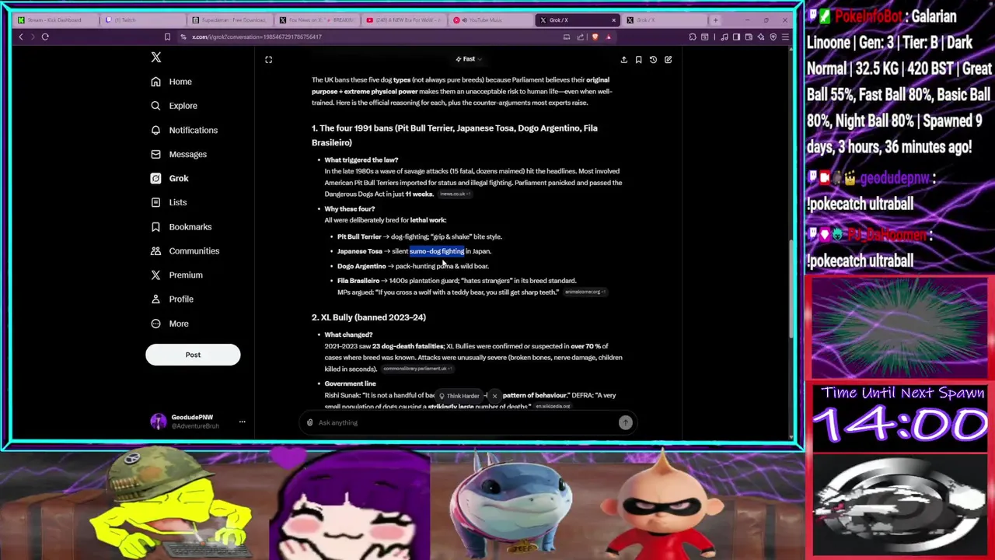This screenshot has width=995, height=560.
Task: Share the Grok conversation
Action: 623,59
